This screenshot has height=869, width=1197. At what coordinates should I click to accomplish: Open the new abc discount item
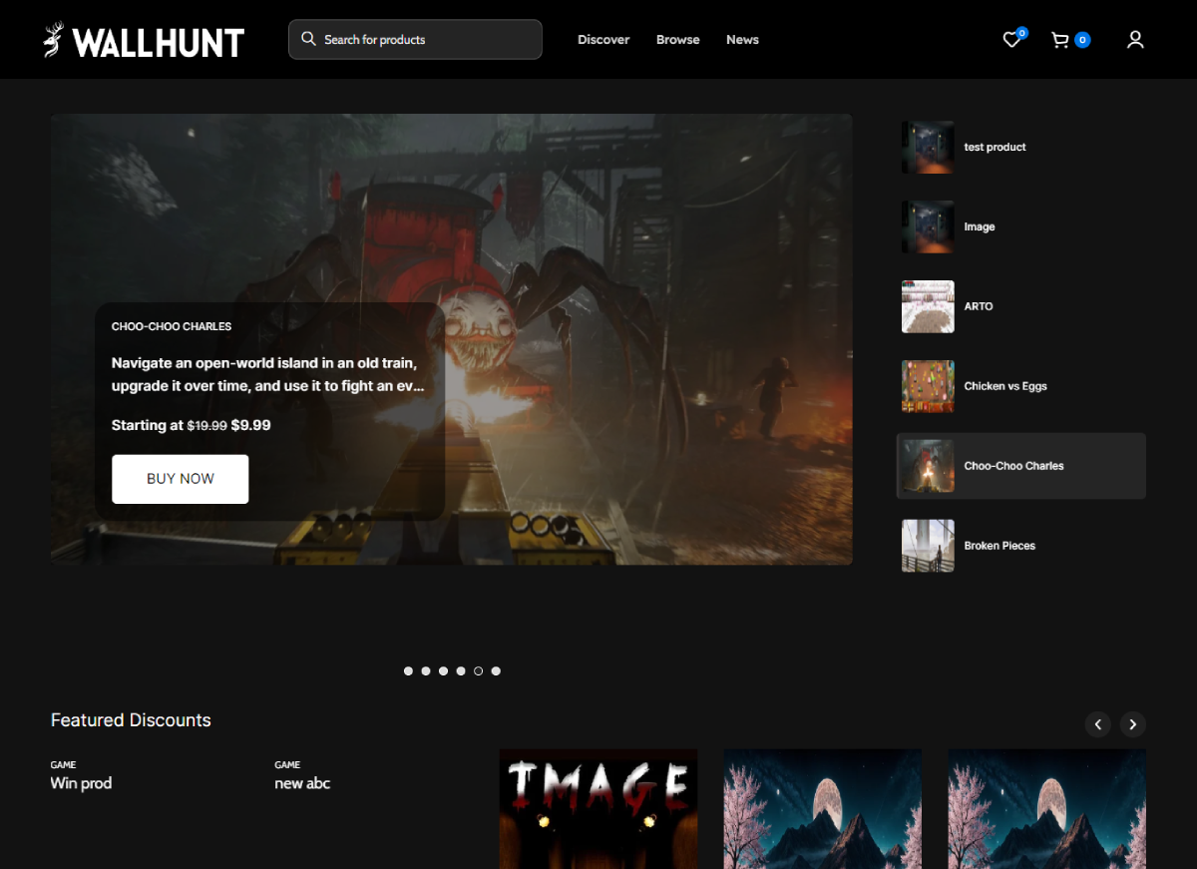pos(302,783)
